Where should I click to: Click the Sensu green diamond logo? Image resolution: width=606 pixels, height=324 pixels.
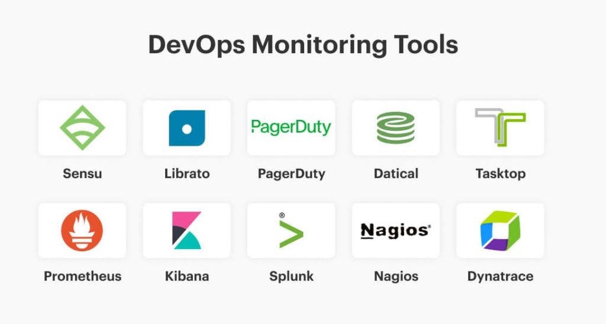pyautogui.click(x=82, y=127)
